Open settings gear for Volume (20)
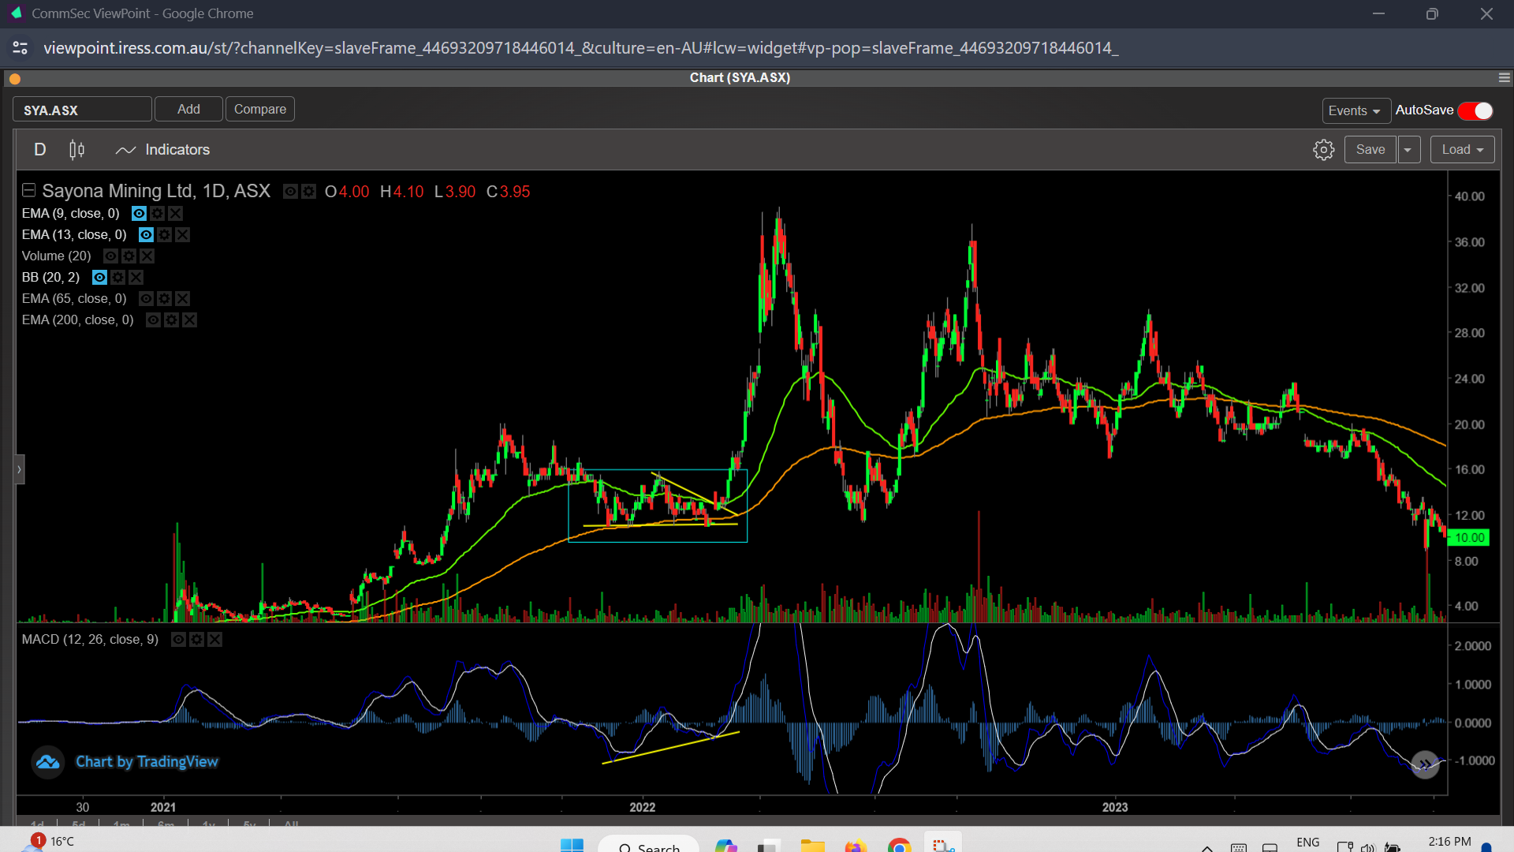This screenshot has width=1514, height=852. click(x=129, y=256)
